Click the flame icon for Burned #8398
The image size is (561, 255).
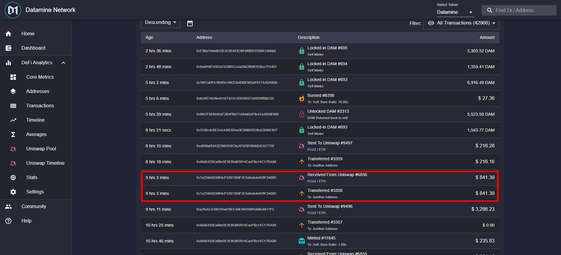[302, 98]
